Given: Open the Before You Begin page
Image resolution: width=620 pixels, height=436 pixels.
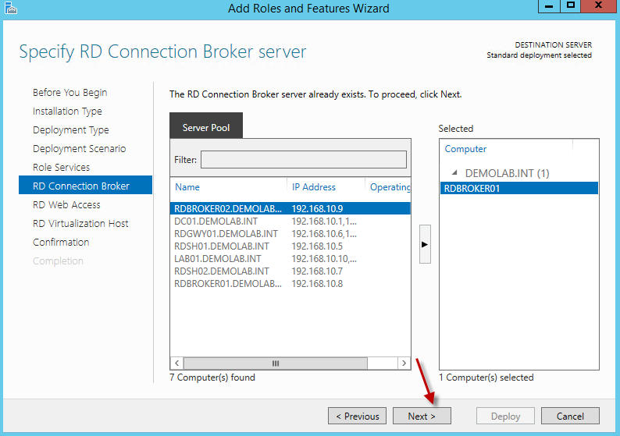Looking at the screenshot, I should (70, 92).
